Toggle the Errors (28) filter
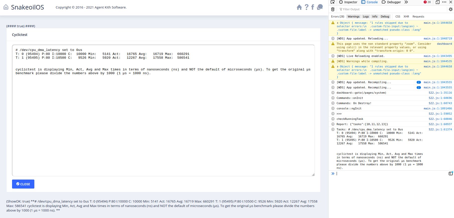The height and width of the screenshot is (218, 454). (x=337, y=16)
